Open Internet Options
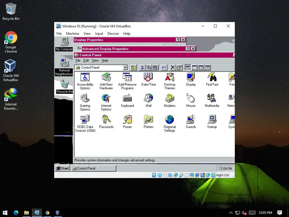This screenshot has height=217, width=289. 106,102
